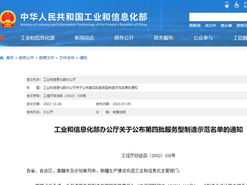Click the ministry name title in header
This screenshot has height=185, width=247.
(x=83, y=17)
